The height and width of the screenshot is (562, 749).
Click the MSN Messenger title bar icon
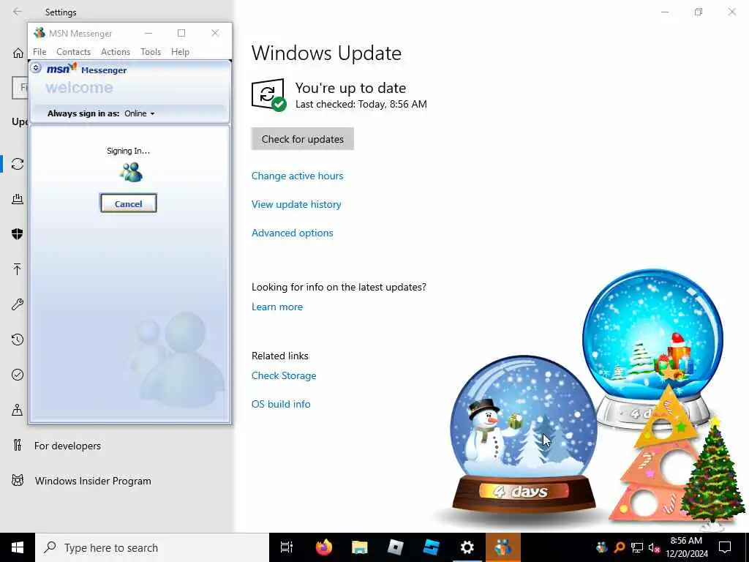tap(39, 33)
